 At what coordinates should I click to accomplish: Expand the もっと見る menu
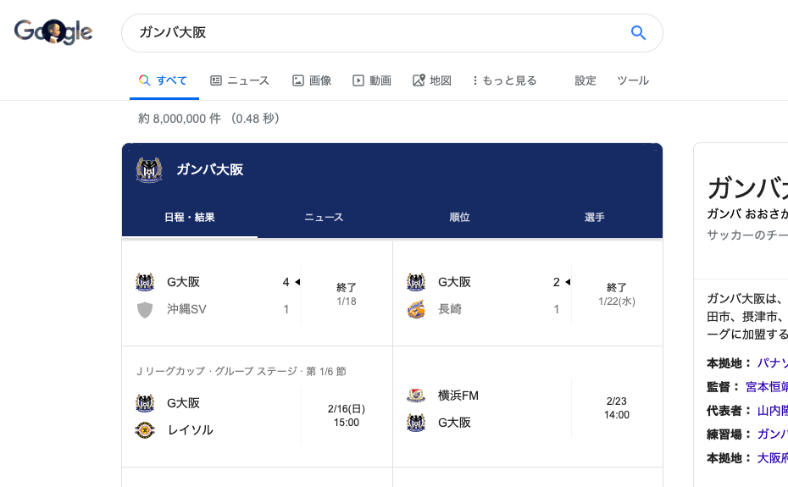coord(504,80)
